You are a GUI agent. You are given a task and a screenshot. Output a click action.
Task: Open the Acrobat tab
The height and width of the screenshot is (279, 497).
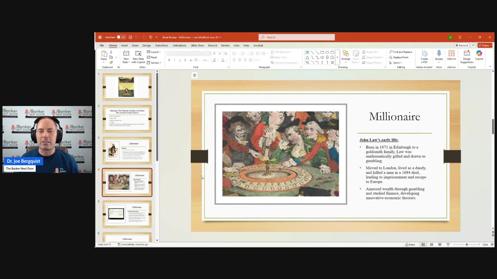(x=258, y=45)
